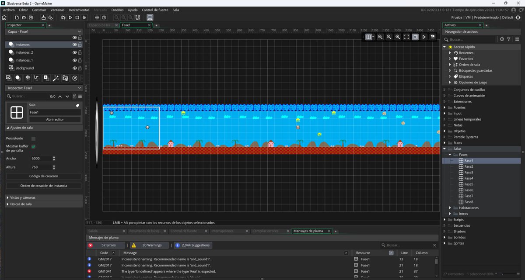Image resolution: width=525 pixels, height=280 pixels.
Task: Toggle the 57 Errors filter
Action: coord(106,245)
